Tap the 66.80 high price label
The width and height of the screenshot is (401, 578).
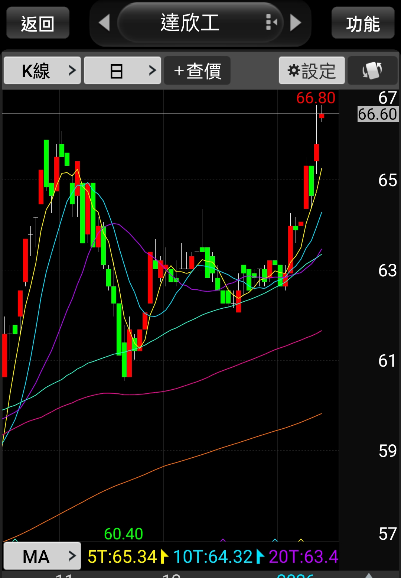[316, 98]
